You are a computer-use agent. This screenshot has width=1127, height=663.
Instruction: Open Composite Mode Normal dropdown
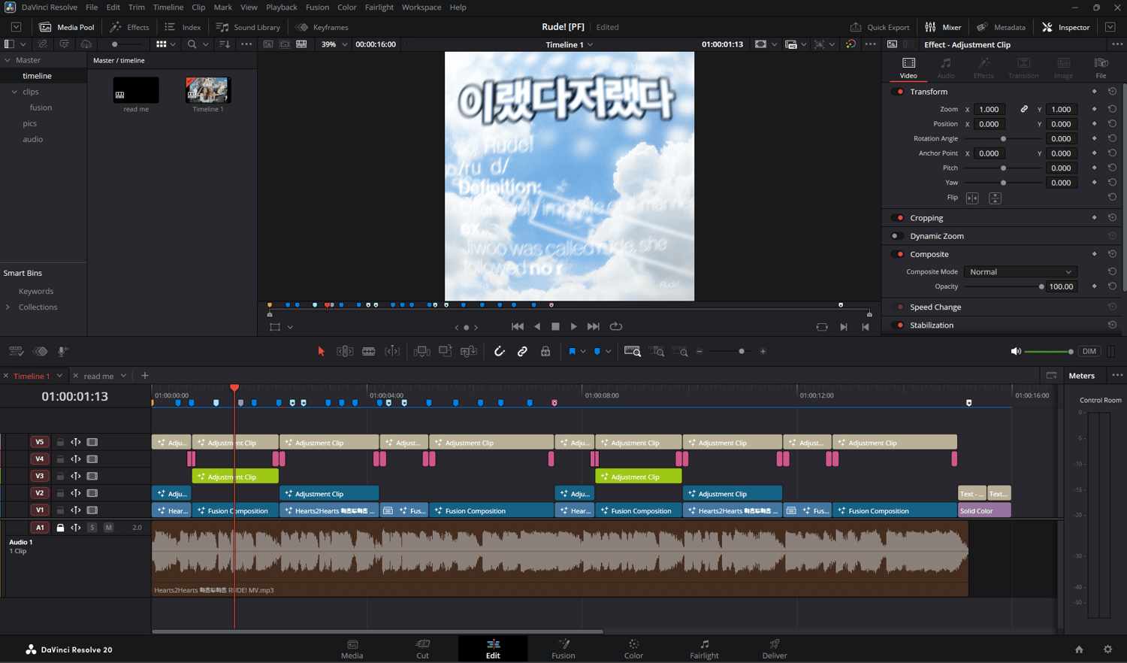1020,272
